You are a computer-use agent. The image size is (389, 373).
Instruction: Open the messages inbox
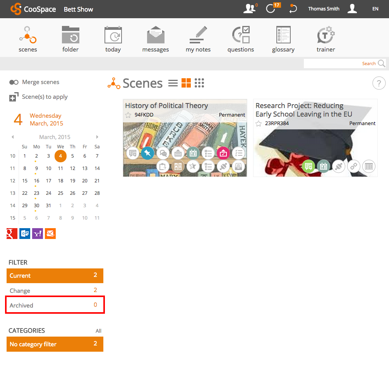pyautogui.click(x=156, y=39)
